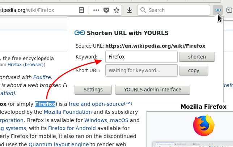This screenshot has height=147, width=233.
Task: Click the YOURLS extension toolbar icon
Action: pyautogui.click(x=218, y=10)
